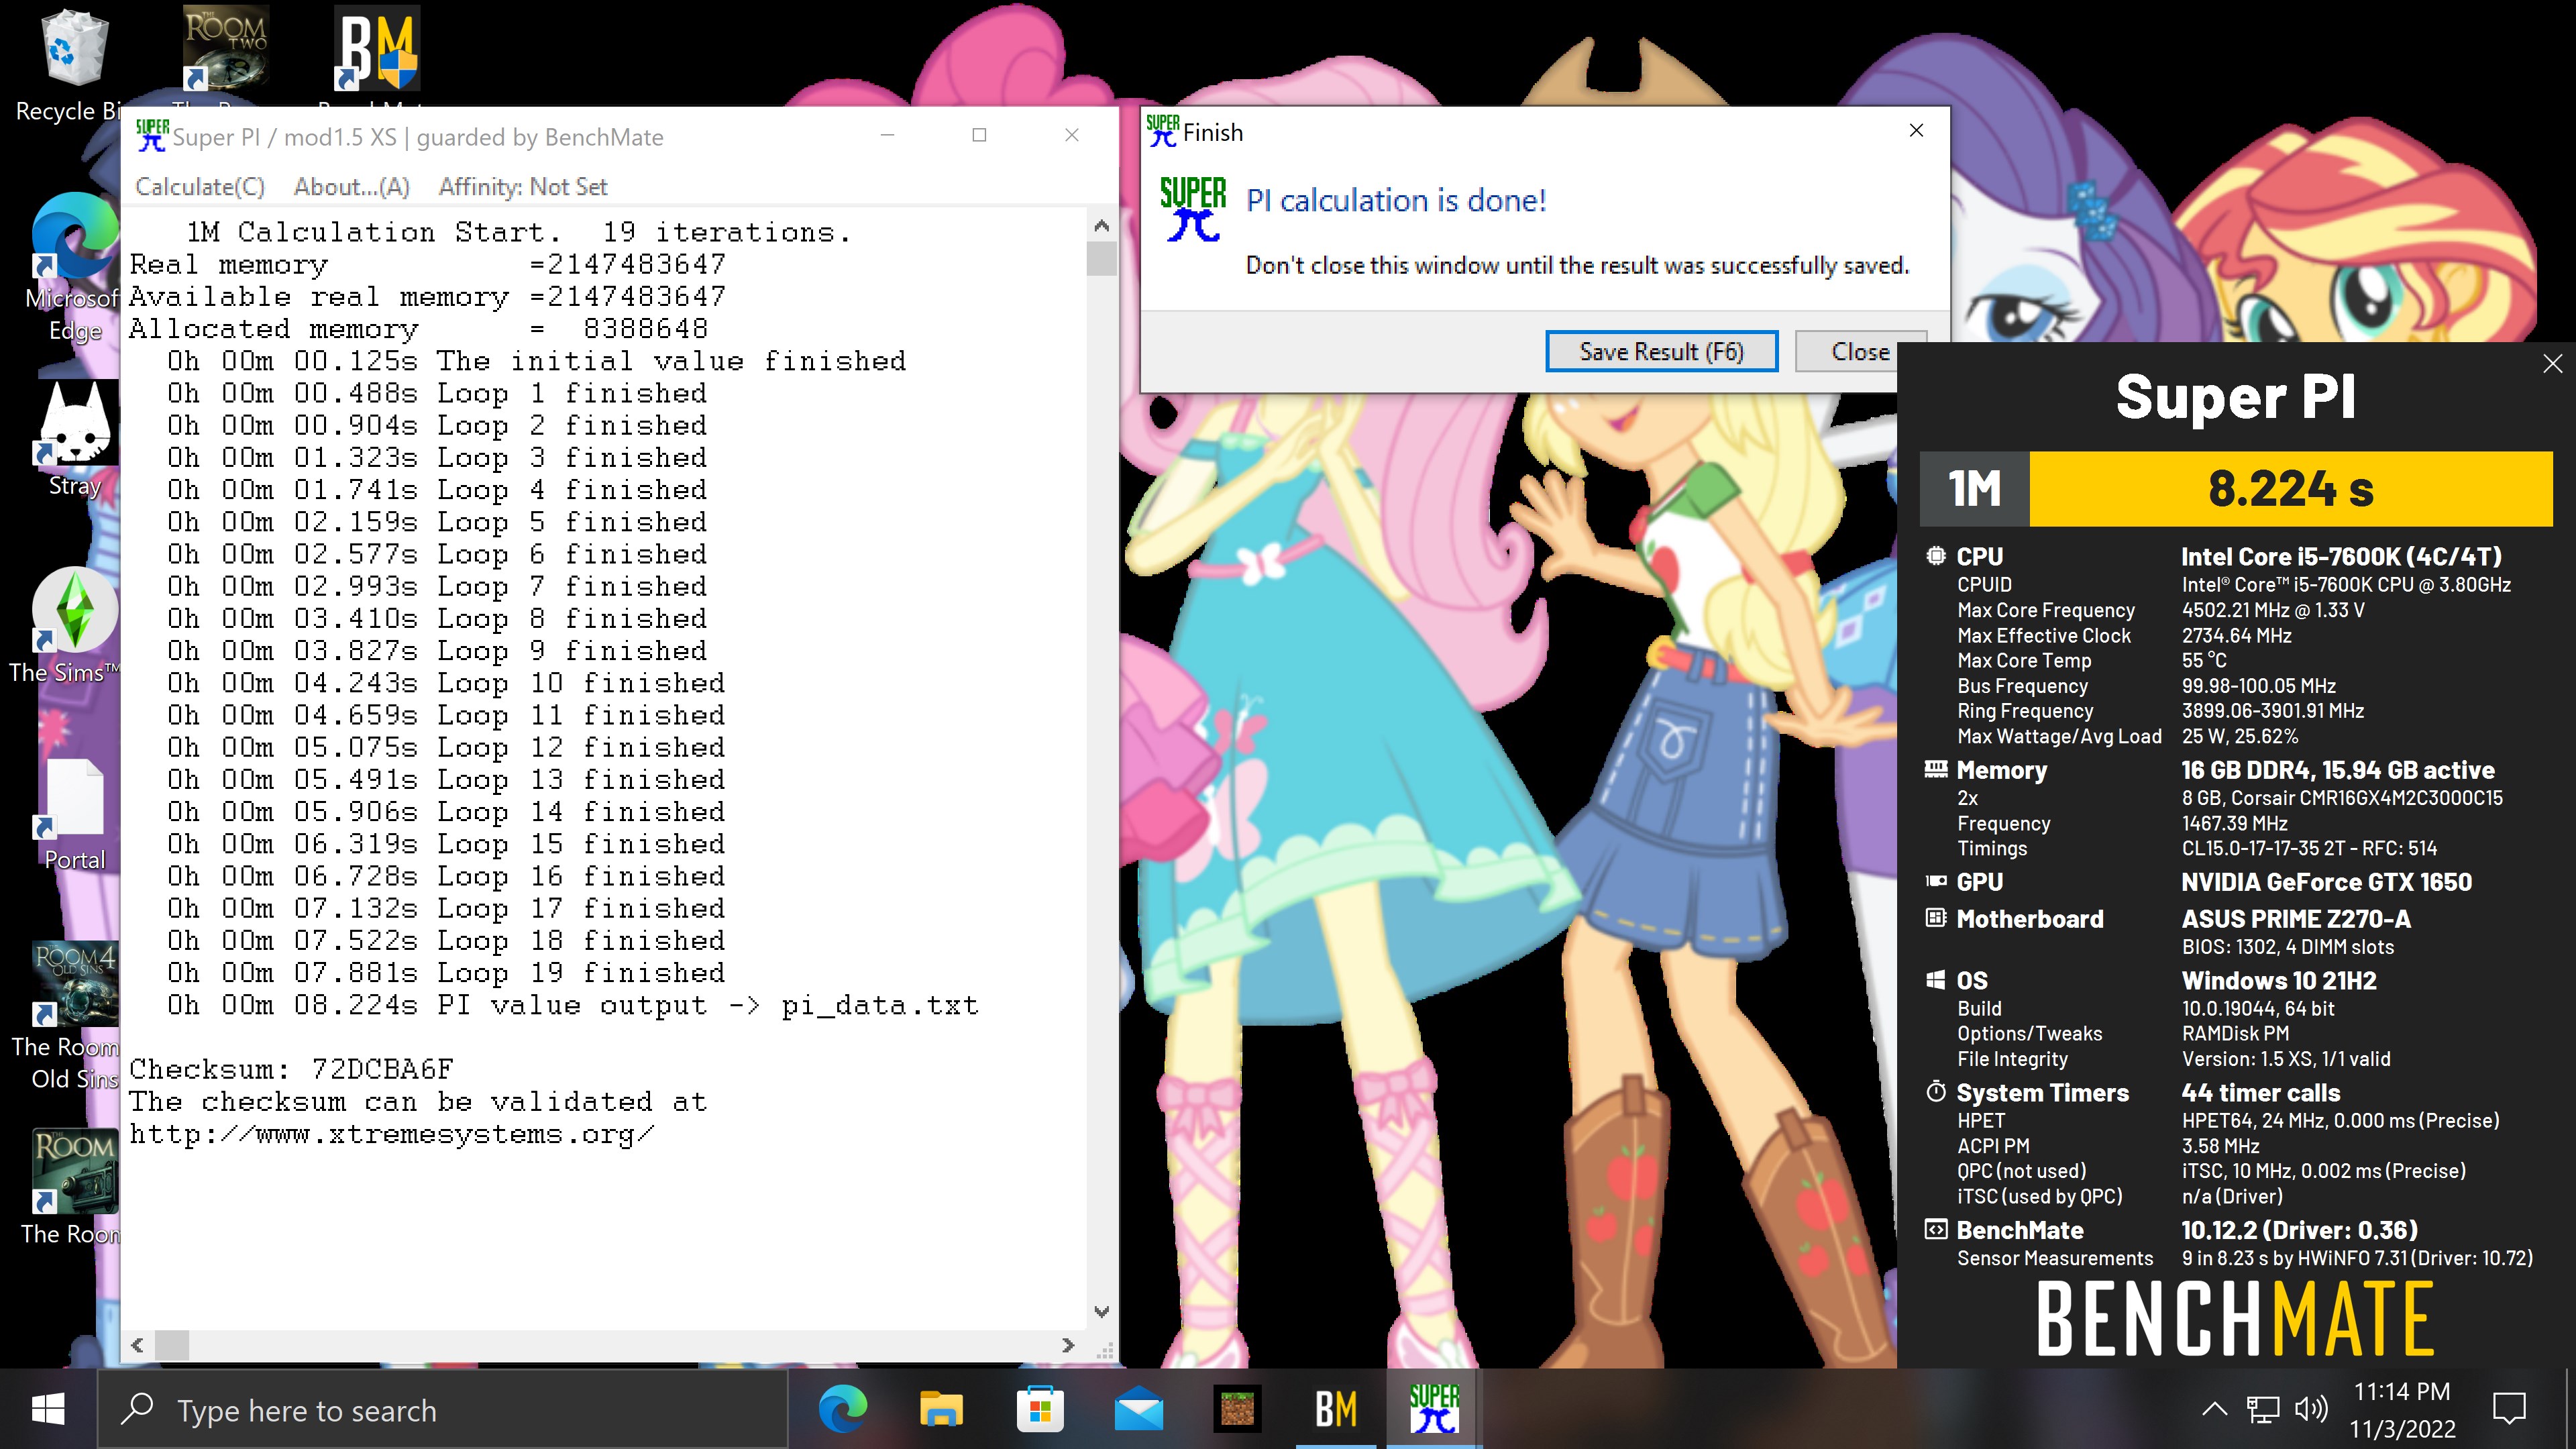Click in the Type here to search box

[x=442, y=1410]
